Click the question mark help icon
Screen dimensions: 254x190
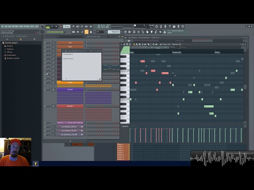pyautogui.click(x=169, y=27)
